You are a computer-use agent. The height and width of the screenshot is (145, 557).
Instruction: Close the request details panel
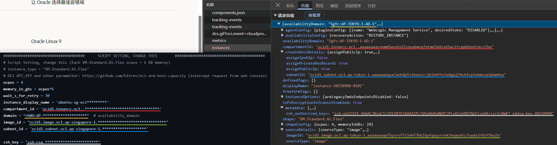point(278,5)
